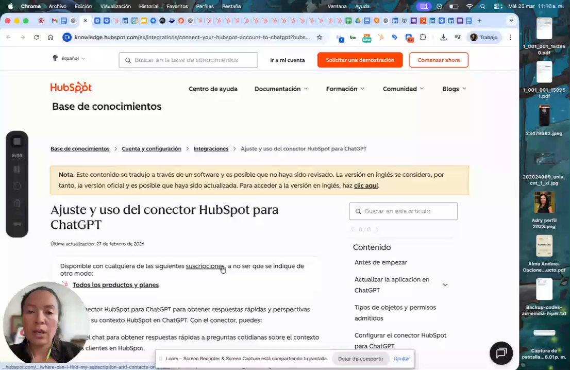Click Dejar de compartir button
This screenshot has width=570, height=370.
coord(361,359)
